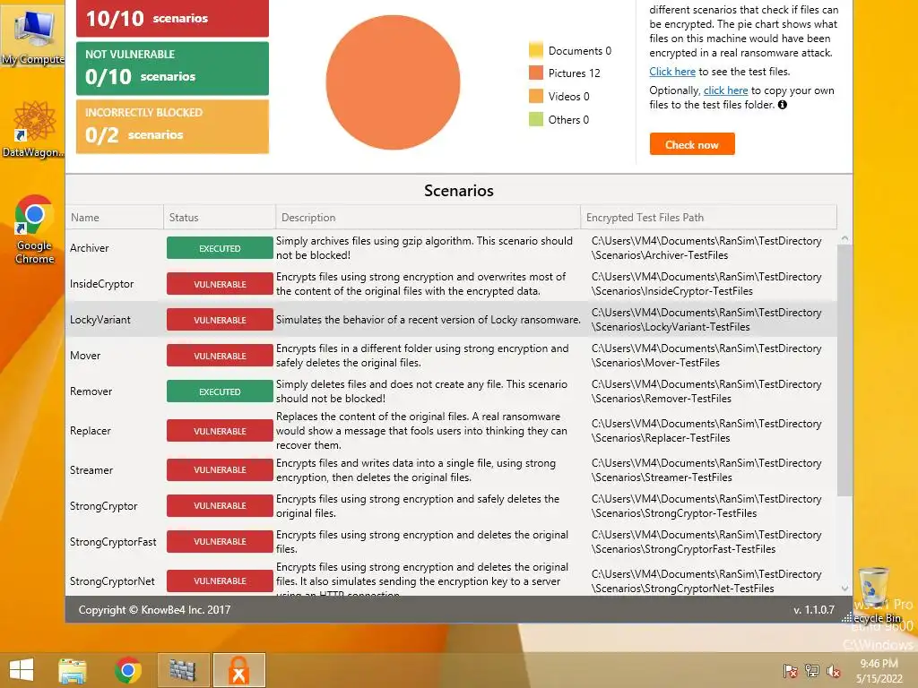Open the Recycle Bin desktop icon
This screenshot has width=918, height=688.
875,594
